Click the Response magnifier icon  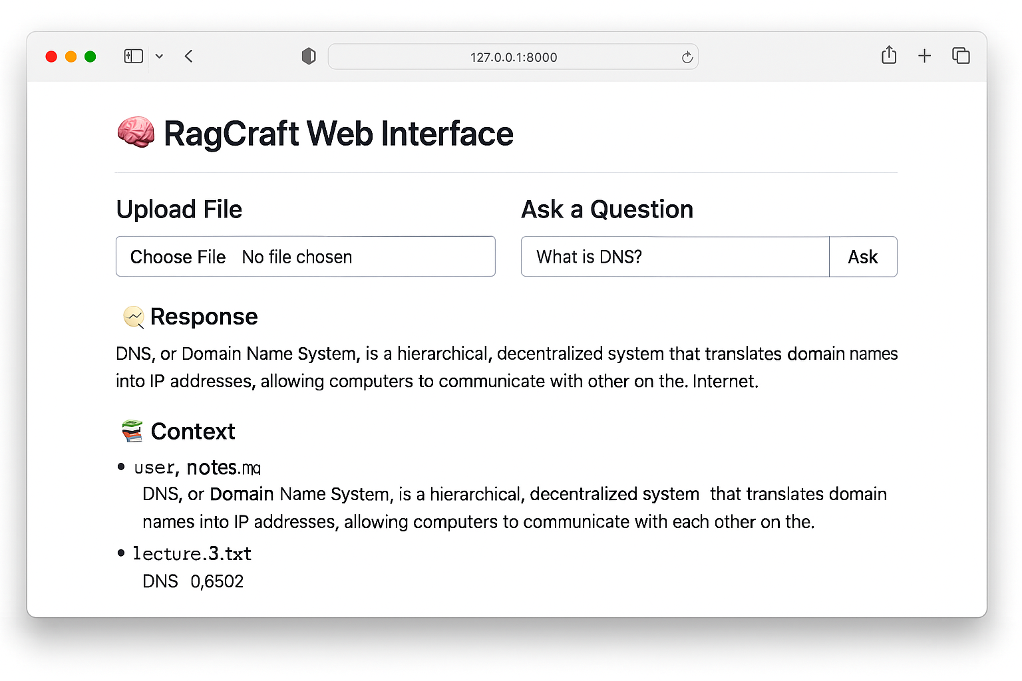(x=134, y=317)
